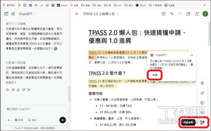This screenshot has height=131, width=211.
Task: Edit the reply in canvas with the sparkle pencil icon
Action: coord(29,90)
